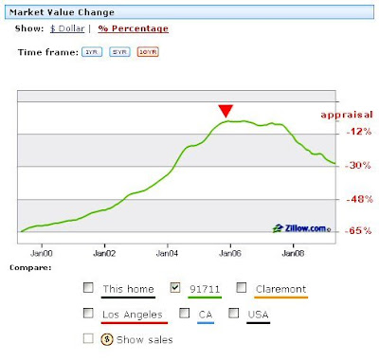This screenshot has width=379, height=361.
Task: Click the Jan06 axis label
Action: pyautogui.click(x=230, y=253)
